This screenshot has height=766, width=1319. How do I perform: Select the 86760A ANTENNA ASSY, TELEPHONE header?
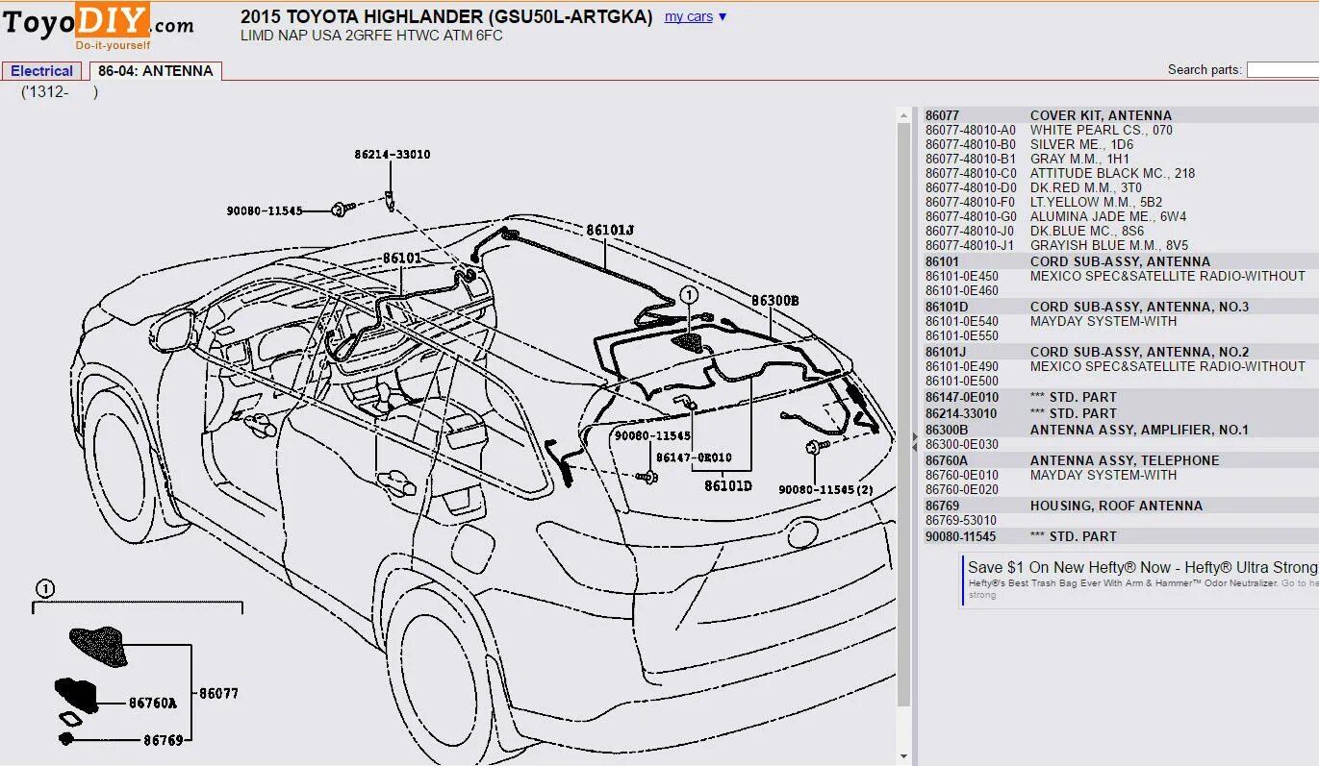coord(1121,460)
